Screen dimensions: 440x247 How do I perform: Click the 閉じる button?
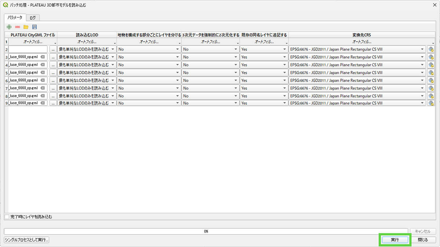tap(423, 240)
